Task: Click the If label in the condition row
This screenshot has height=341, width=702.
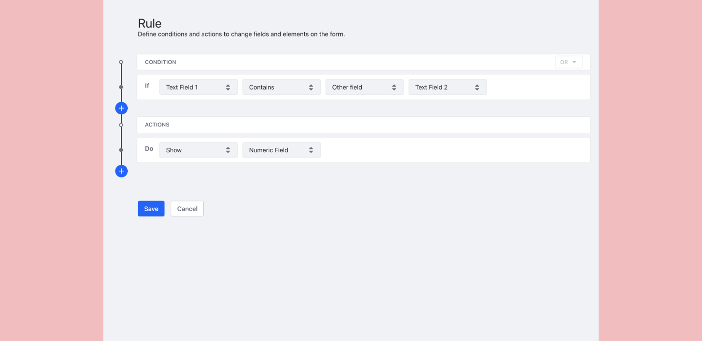Action: [147, 86]
